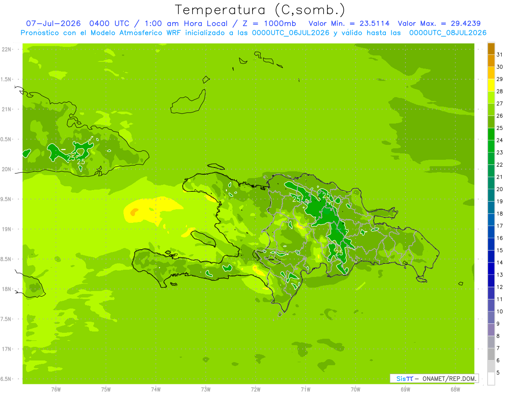
Task: Click the "71W" longitude axis label
Action: (x=305, y=389)
